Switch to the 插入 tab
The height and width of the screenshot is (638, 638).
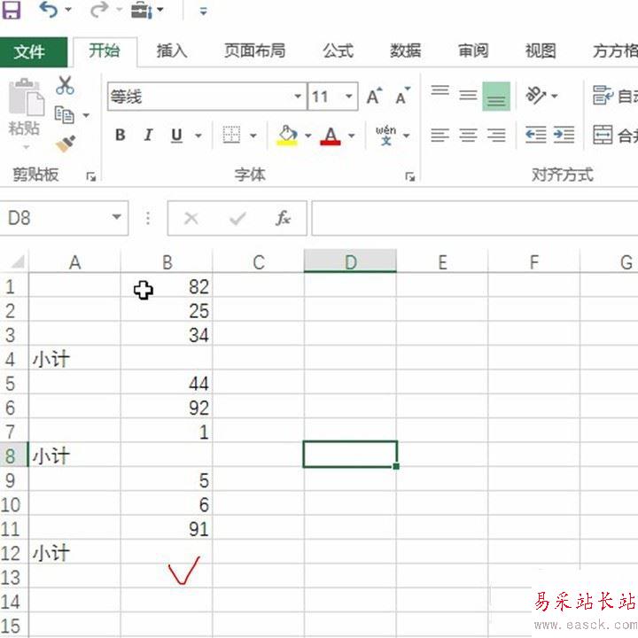click(x=172, y=51)
